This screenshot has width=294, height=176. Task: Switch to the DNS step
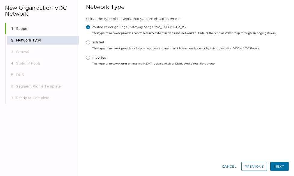coord(20,75)
